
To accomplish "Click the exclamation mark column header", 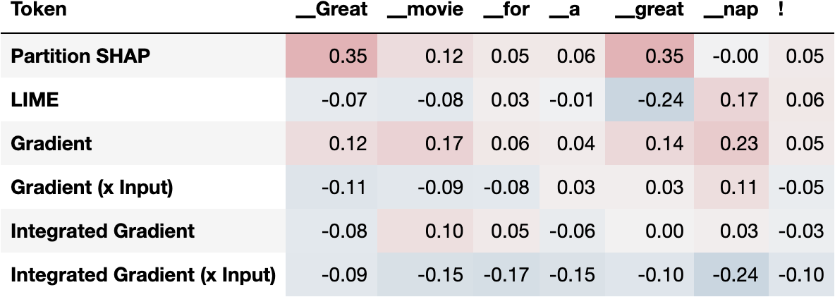I will (x=782, y=11).
